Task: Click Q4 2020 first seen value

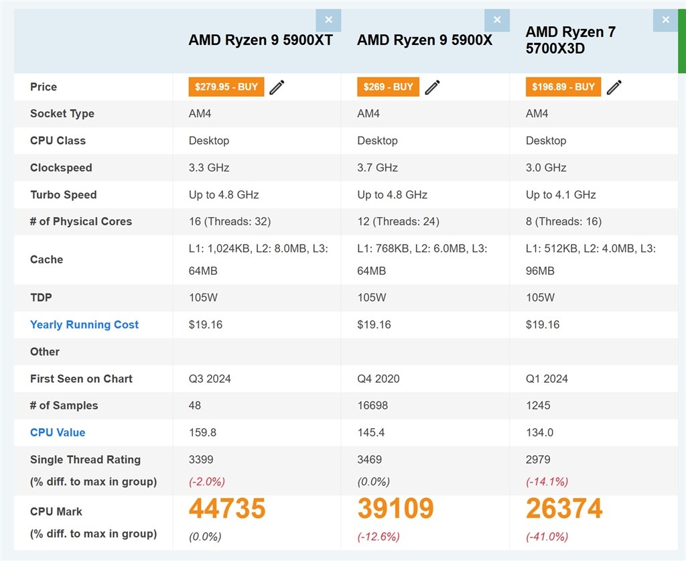Action: [x=378, y=379]
